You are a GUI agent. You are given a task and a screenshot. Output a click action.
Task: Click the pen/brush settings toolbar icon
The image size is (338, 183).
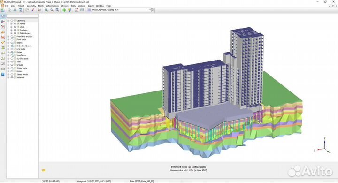[32, 10]
